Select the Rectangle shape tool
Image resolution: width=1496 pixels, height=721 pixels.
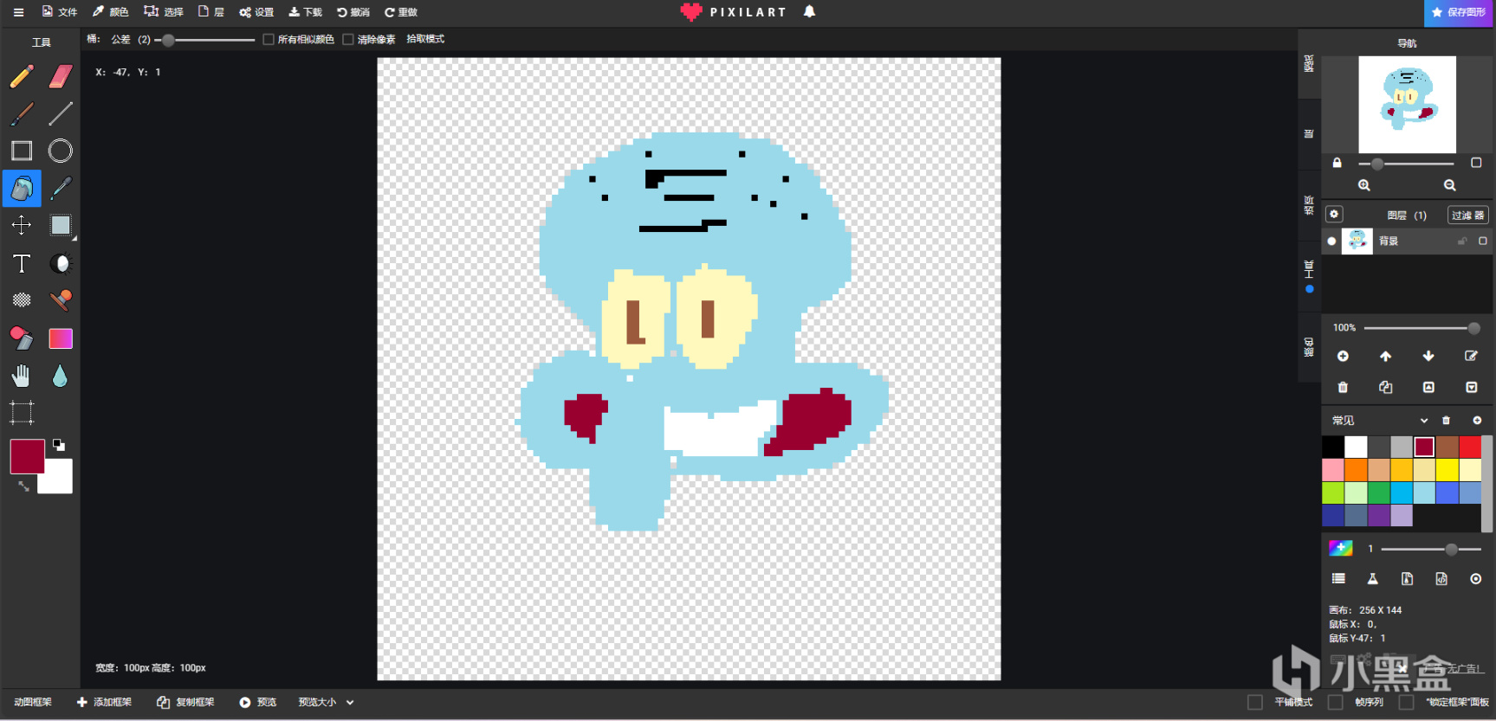pos(22,151)
